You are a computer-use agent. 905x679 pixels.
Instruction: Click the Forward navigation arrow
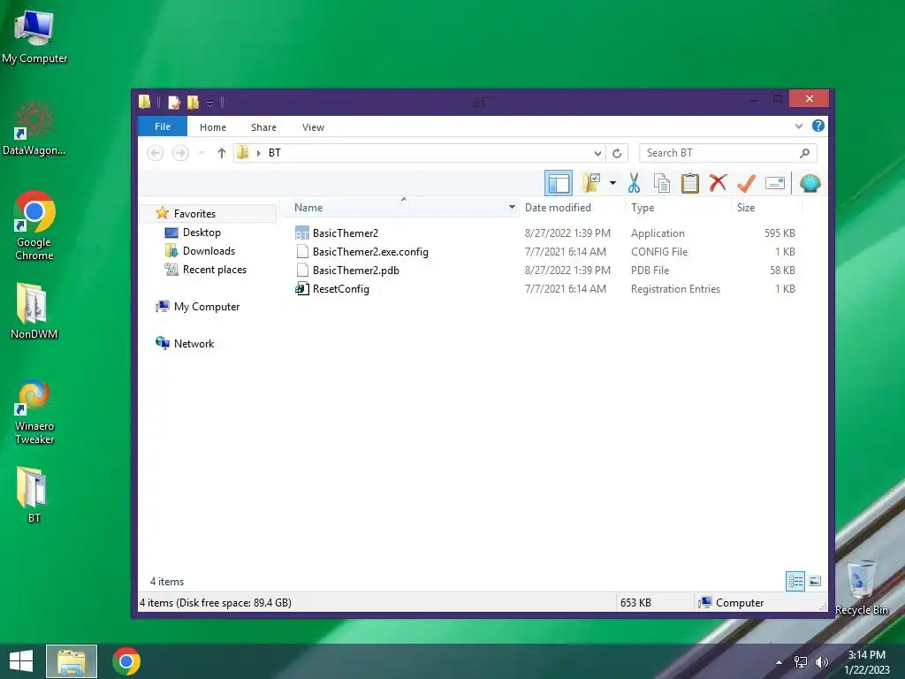(180, 153)
